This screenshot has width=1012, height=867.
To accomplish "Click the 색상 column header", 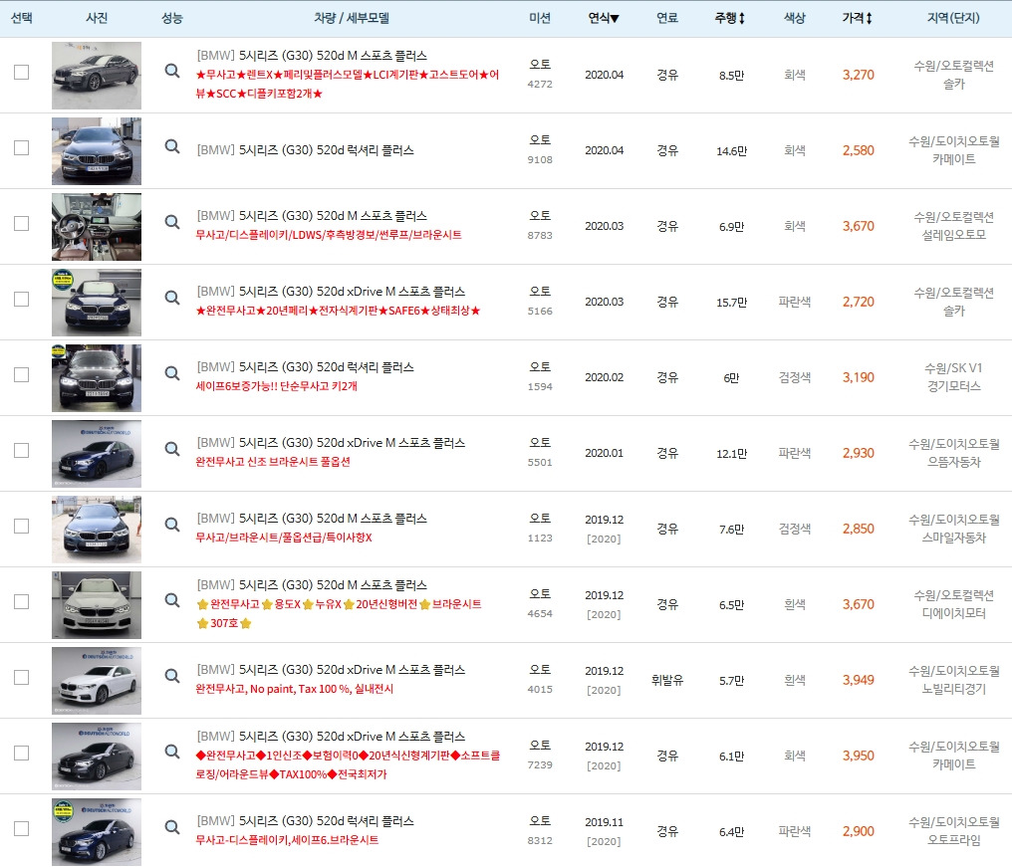I will [795, 18].
